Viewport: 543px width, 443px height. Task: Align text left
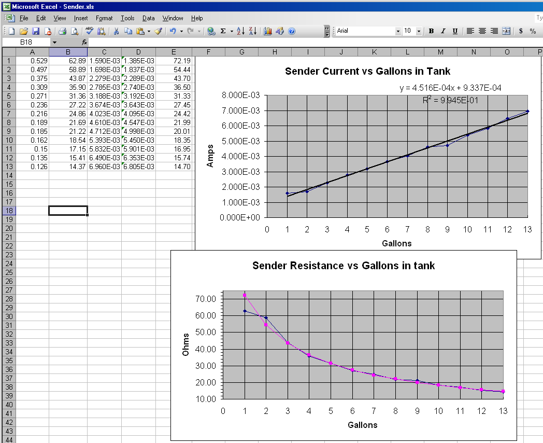(x=470, y=31)
